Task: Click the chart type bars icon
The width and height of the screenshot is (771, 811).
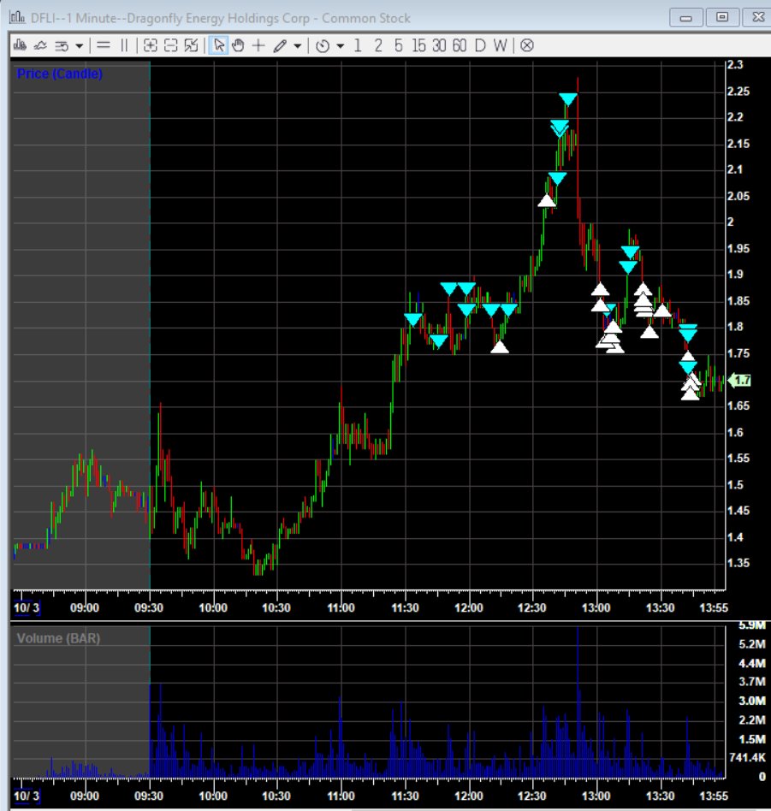Action: point(21,45)
